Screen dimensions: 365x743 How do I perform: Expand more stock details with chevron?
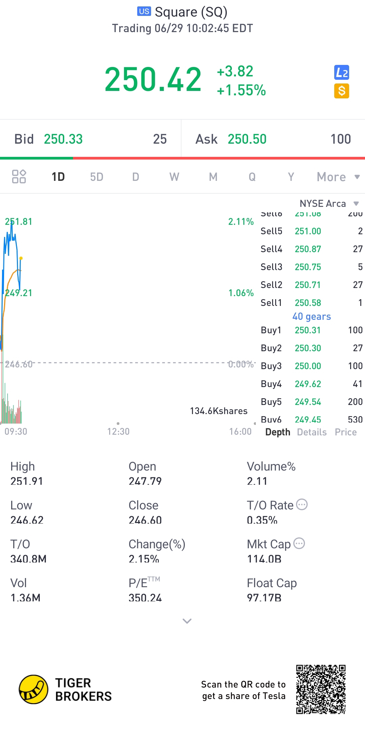click(187, 621)
